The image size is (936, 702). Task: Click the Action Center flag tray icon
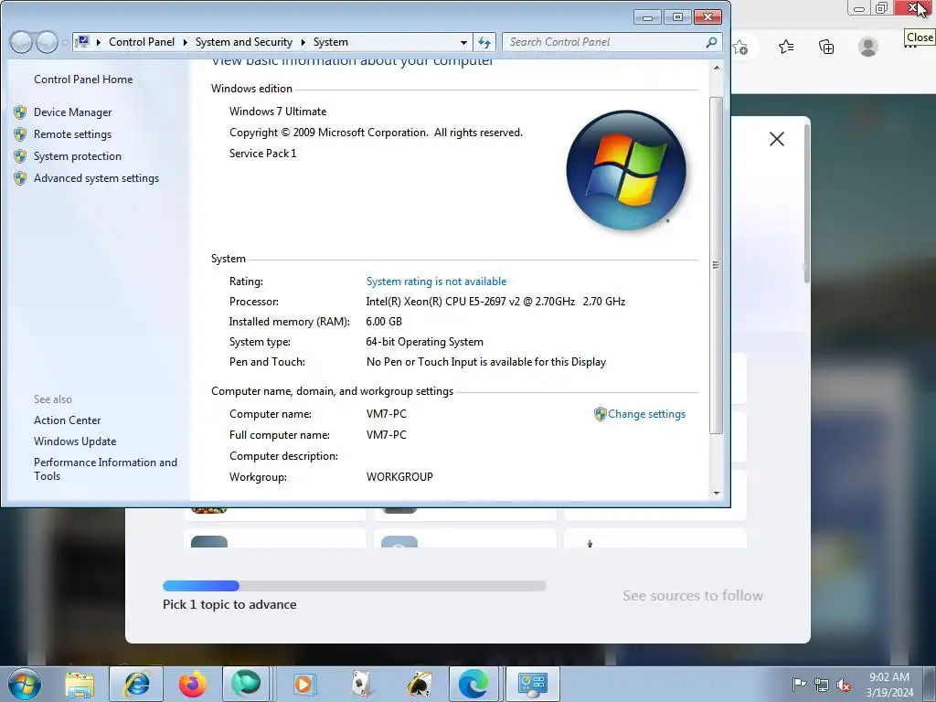[x=799, y=684]
